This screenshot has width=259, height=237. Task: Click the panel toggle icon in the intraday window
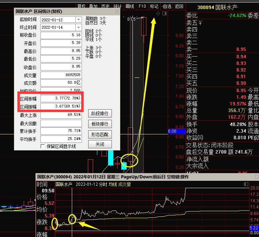point(246,184)
